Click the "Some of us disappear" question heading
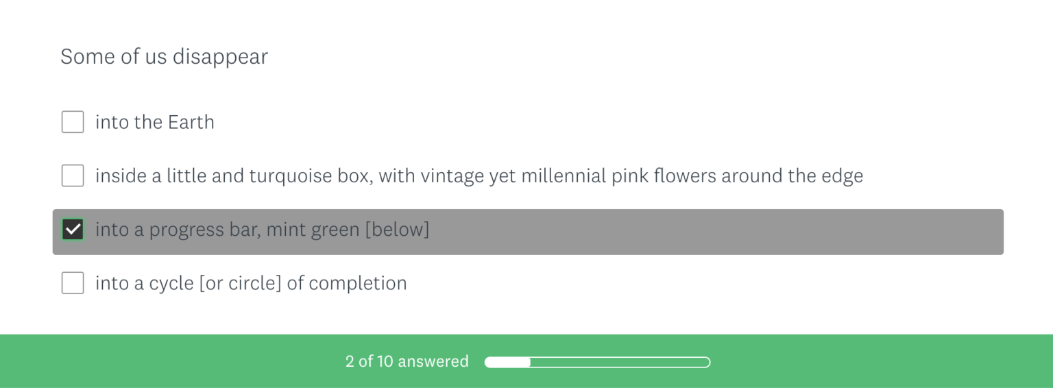The image size is (1053, 388). (164, 56)
